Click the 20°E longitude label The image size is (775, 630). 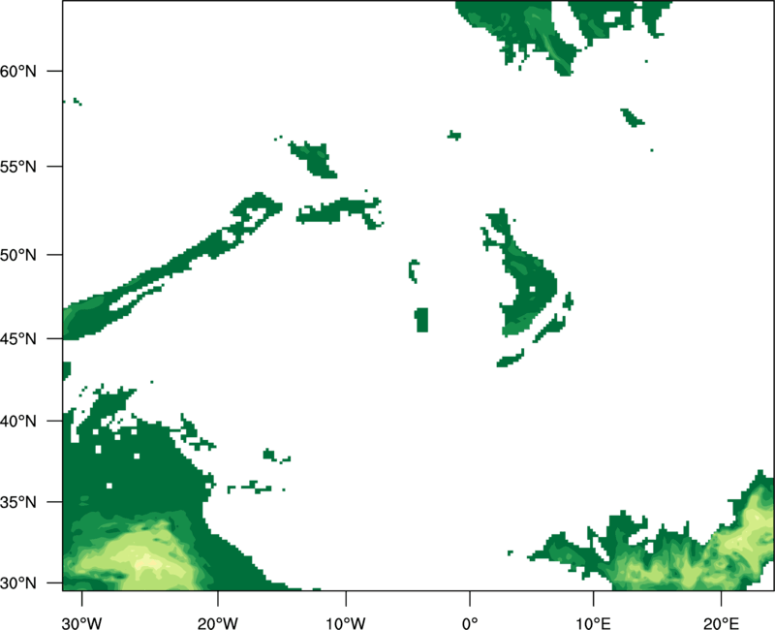point(721,623)
